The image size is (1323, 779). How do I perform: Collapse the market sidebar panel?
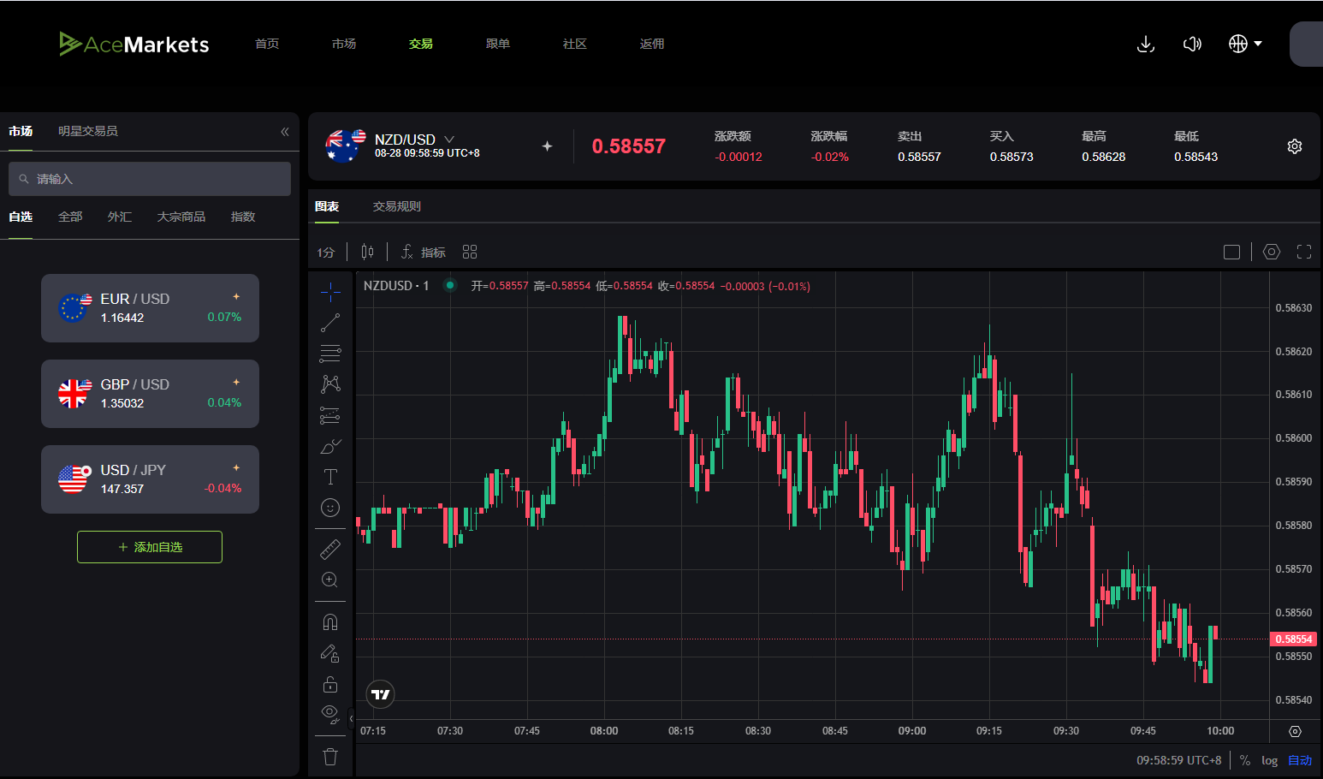tap(284, 132)
